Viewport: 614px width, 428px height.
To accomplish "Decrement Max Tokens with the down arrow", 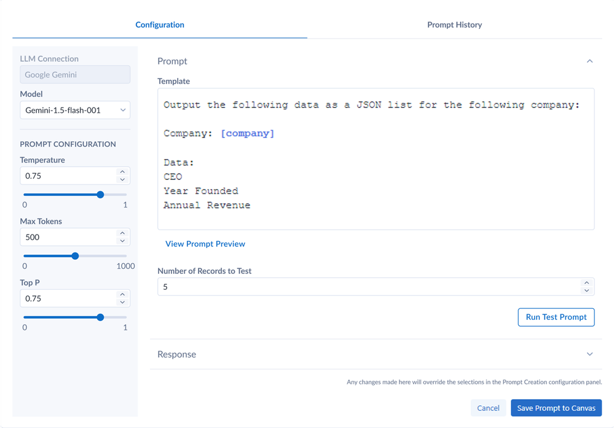I will point(122,241).
